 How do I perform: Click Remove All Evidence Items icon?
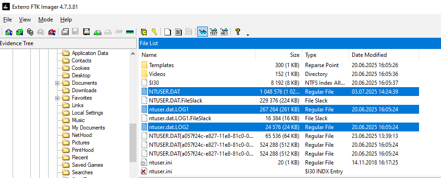point(51,32)
